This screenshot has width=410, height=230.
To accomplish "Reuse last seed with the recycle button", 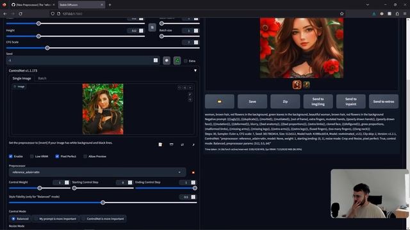I will click(x=177, y=61).
